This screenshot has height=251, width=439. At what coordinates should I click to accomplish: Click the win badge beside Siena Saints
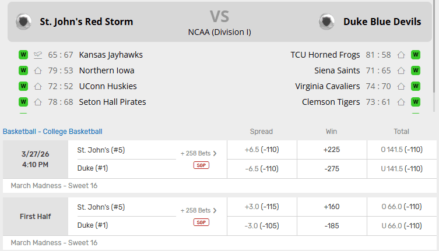pos(416,70)
